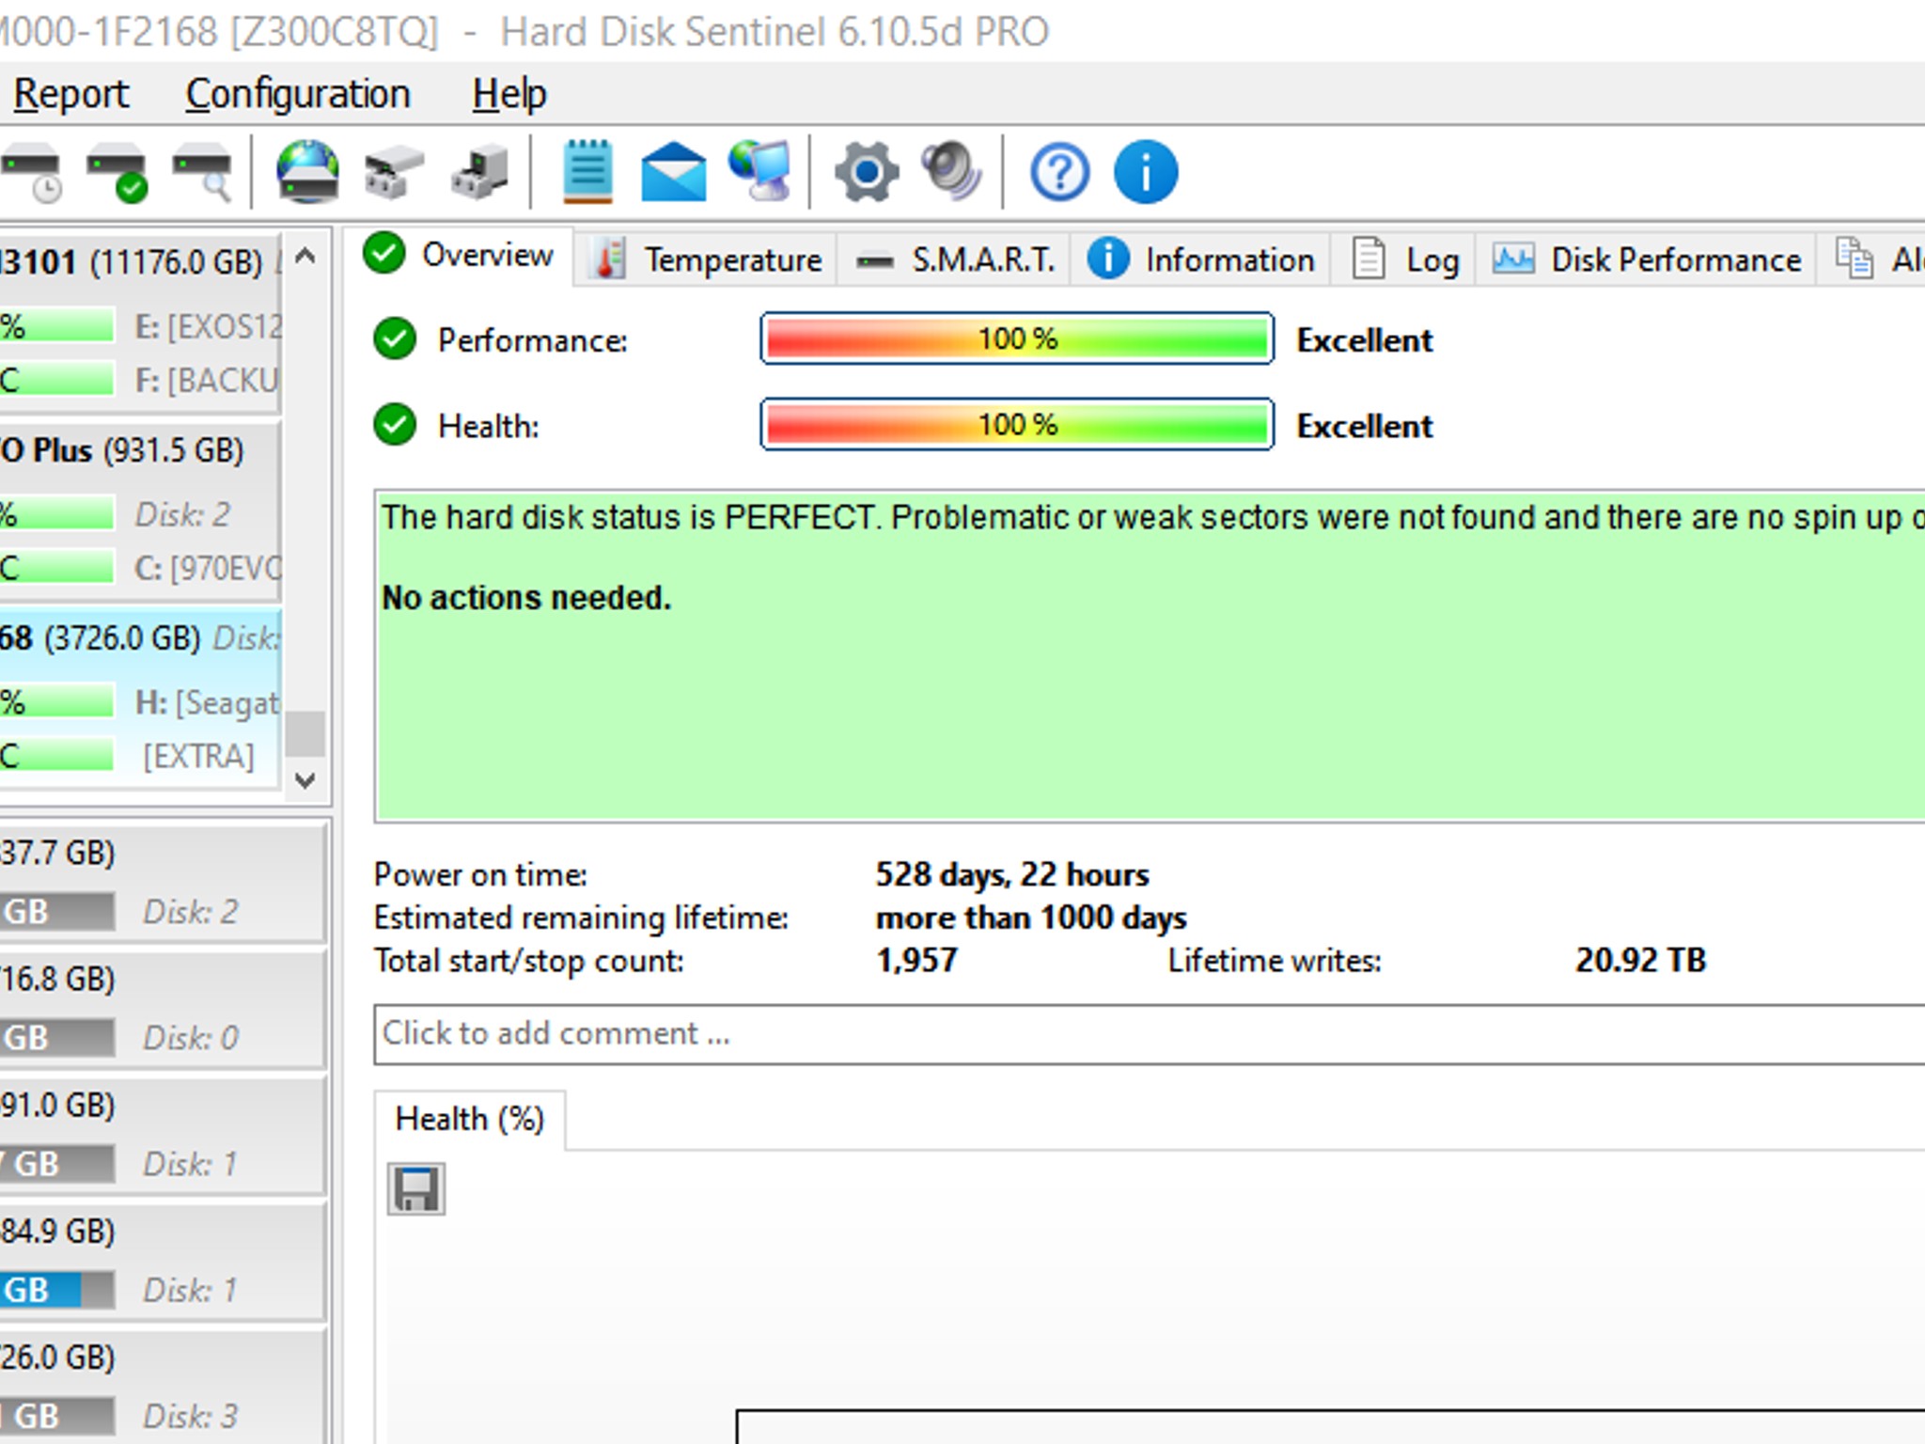
Task: Open the Help menu
Action: click(509, 94)
